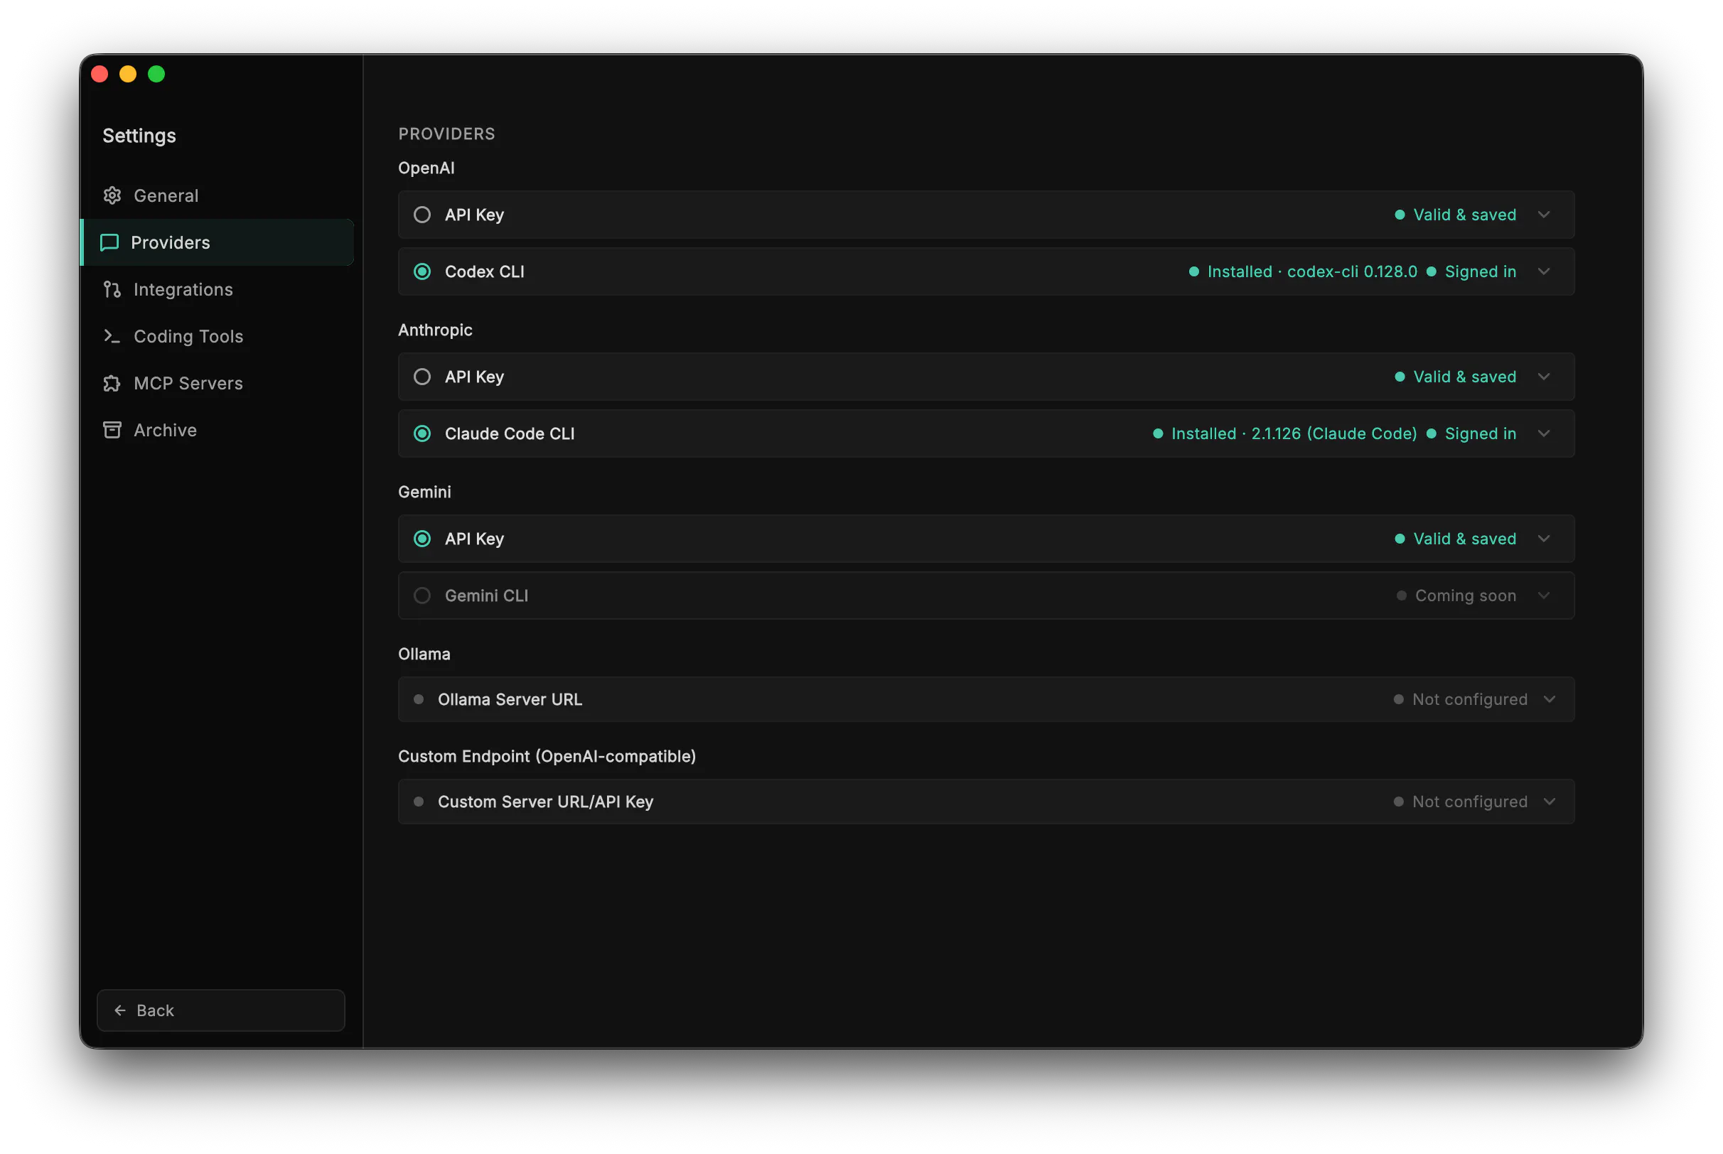Click the 'Coming soon' status

[1457, 595]
